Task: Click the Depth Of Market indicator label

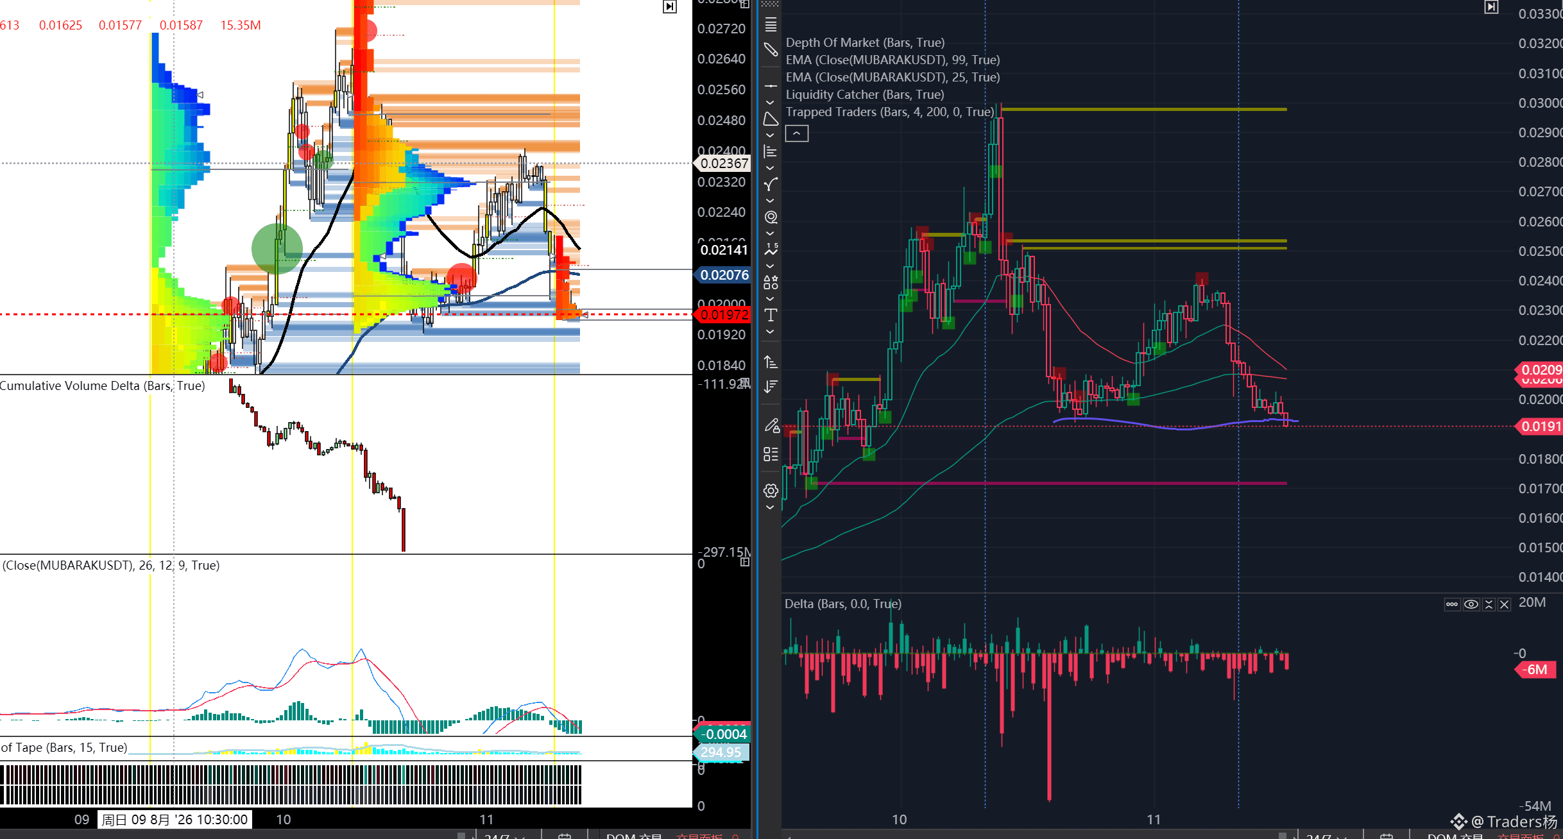Action: 865,42
